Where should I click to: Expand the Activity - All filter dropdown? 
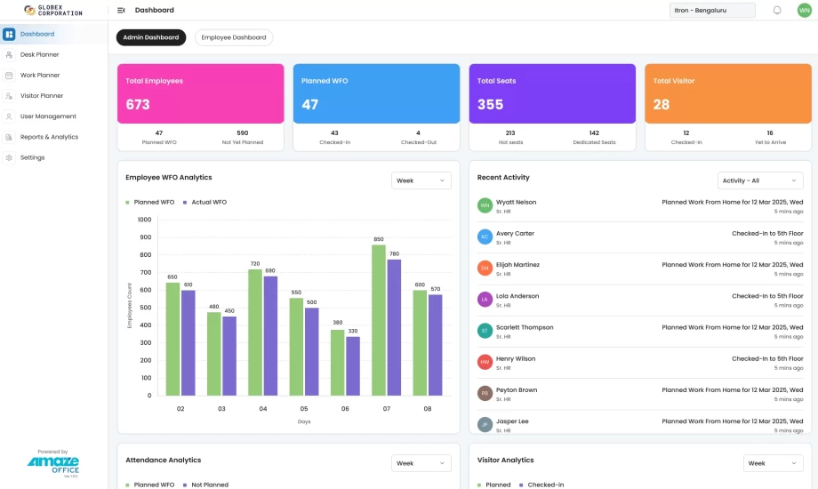[759, 180]
